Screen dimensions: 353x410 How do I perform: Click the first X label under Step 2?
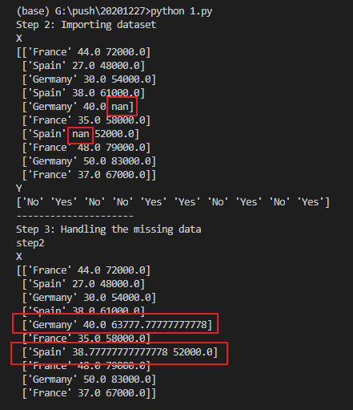19,39
